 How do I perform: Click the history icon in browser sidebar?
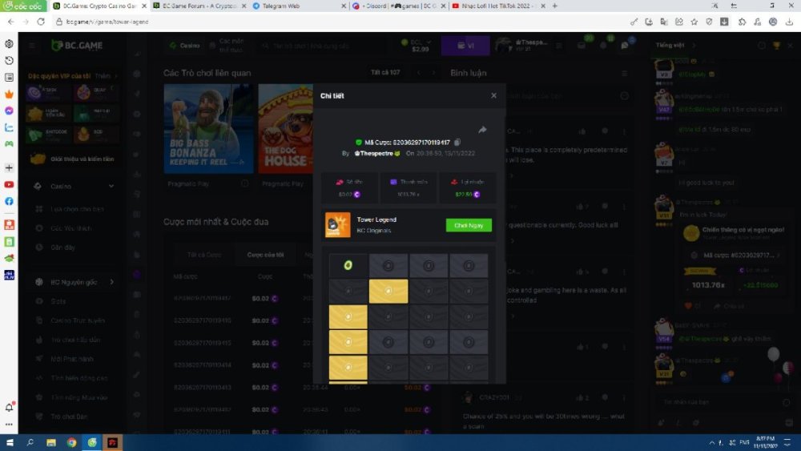[9, 61]
